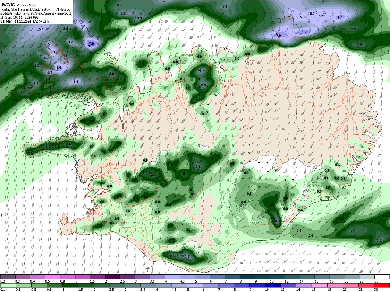Click the 20 label in the top legend row
The image size is (390, 292).
point(346,281)
